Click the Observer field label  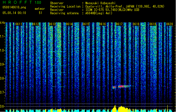click(x=57, y=3)
